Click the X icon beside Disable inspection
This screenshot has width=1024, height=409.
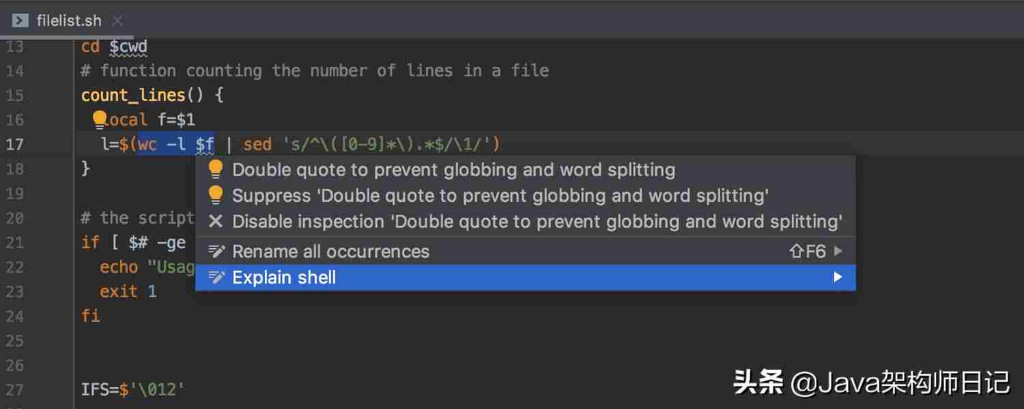click(x=216, y=222)
